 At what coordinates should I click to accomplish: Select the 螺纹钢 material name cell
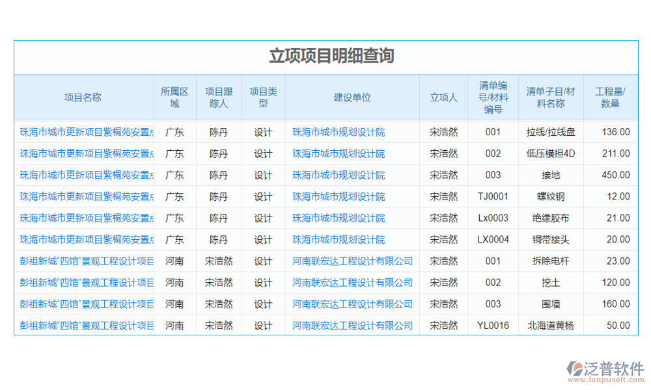[550, 196]
